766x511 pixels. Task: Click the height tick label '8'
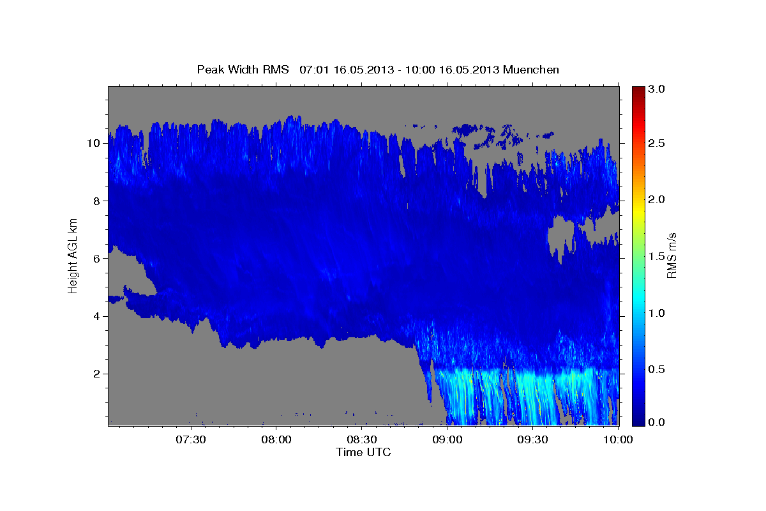click(x=96, y=201)
